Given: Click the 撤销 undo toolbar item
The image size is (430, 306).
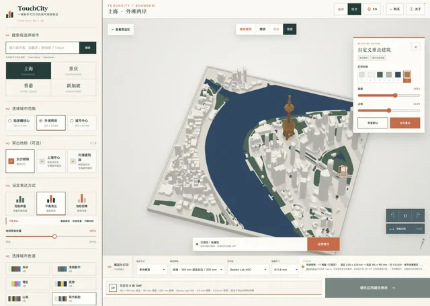Looking at the screenshot, I should click(263, 29).
